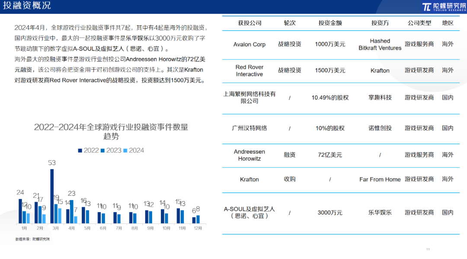The height and width of the screenshot is (259, 467).
Task: Click the 轮次 column header
Action: 289,23
